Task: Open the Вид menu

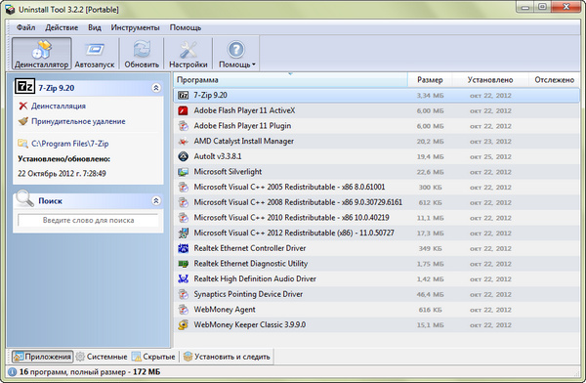Action: pyautogui.click(x=95, y=27)
